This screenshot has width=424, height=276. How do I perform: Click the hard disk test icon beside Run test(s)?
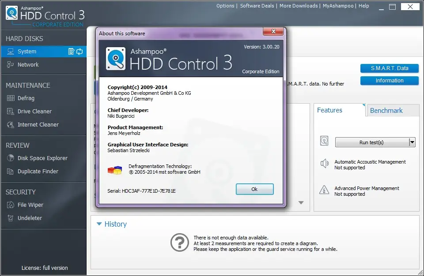coord(324,141)
